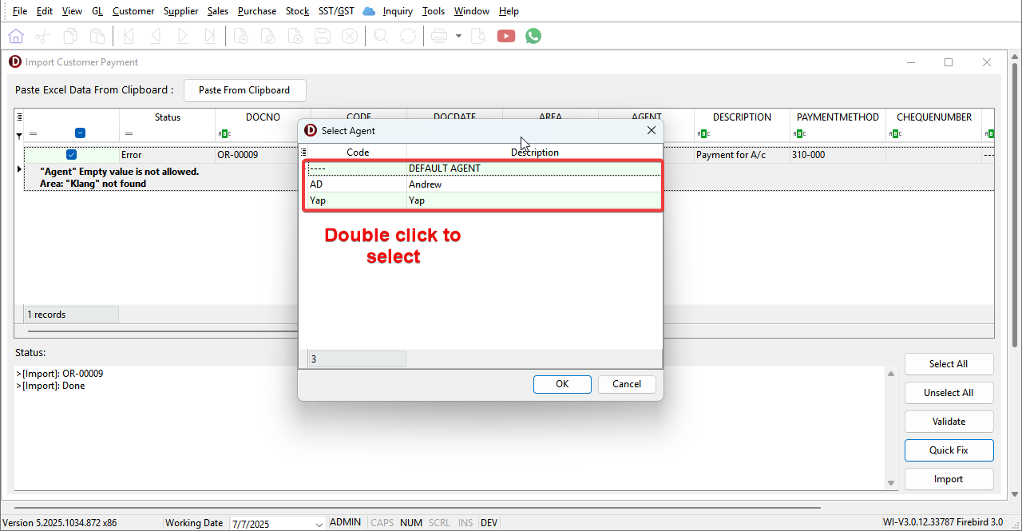Open the YouTube tutorial icon

[x=506, y=36]
